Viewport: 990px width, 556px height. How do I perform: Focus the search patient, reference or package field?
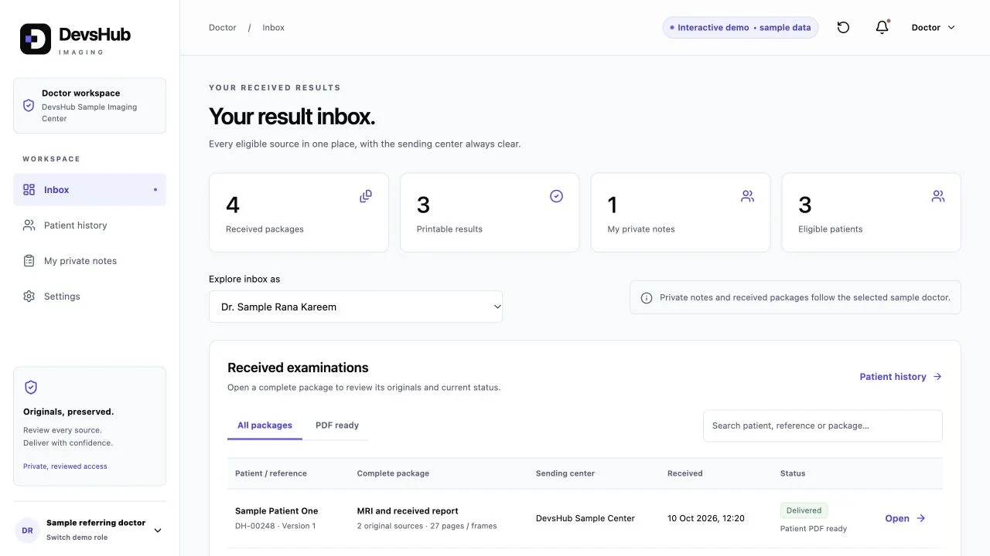[x=823, y=425]
